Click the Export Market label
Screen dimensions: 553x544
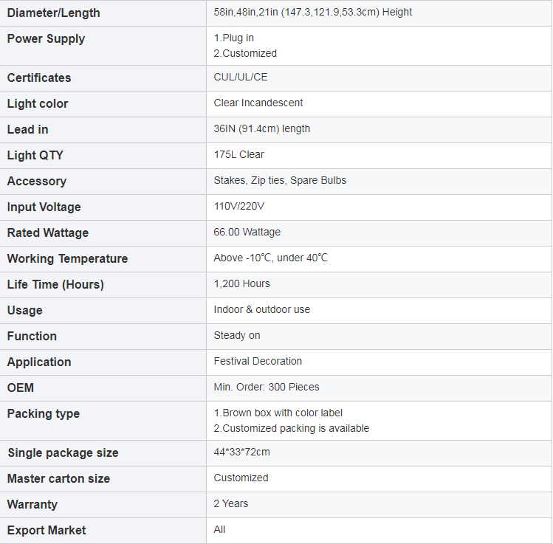coord(47,530)
